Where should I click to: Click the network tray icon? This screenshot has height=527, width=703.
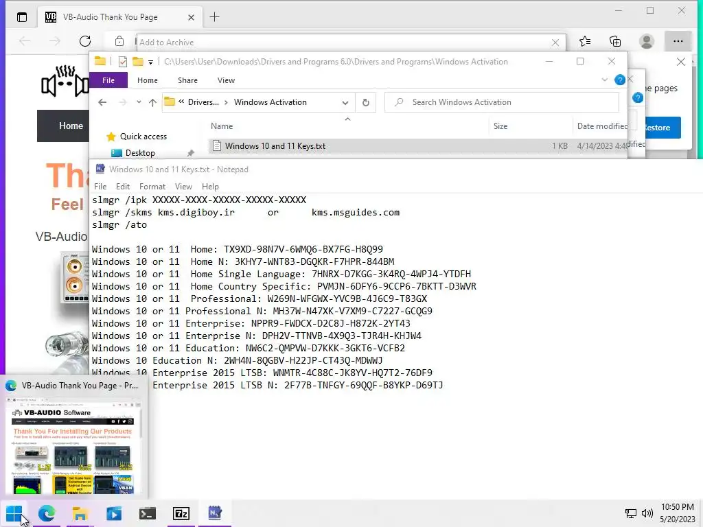point(631,513)
